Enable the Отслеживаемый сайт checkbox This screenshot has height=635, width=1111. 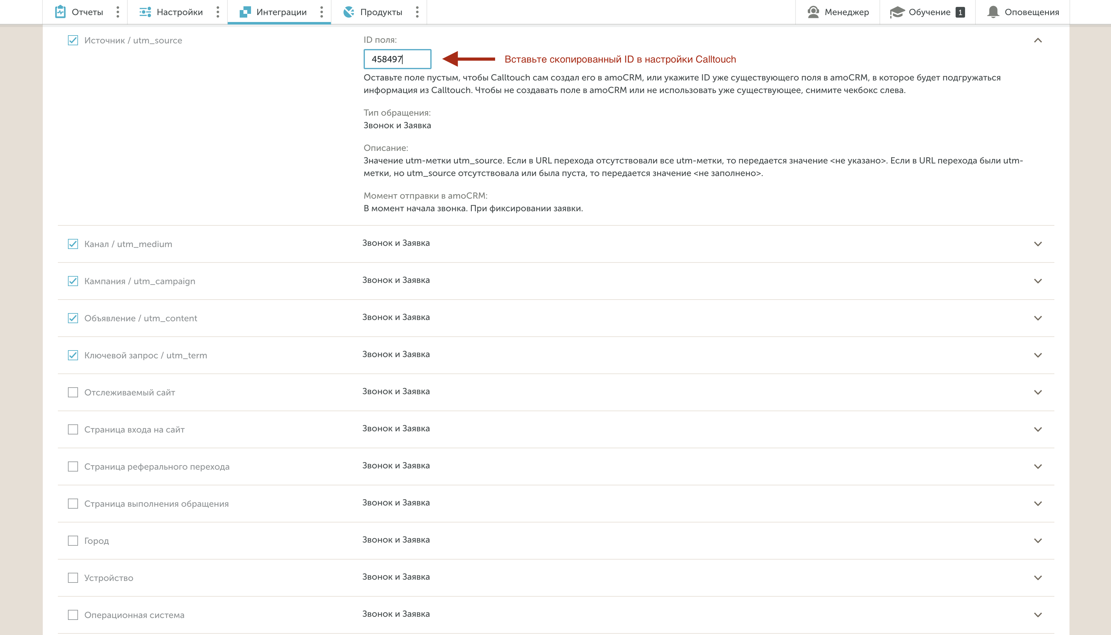click(73, 393)
